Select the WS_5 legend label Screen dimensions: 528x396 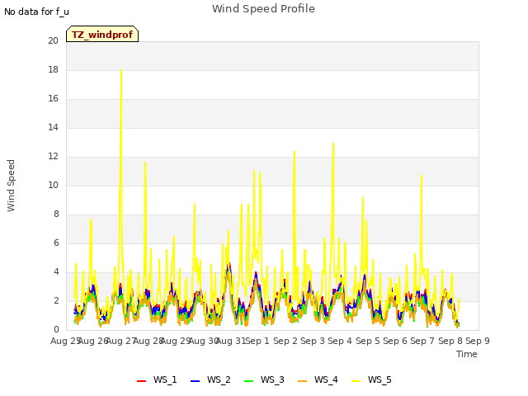pos(379,379)
